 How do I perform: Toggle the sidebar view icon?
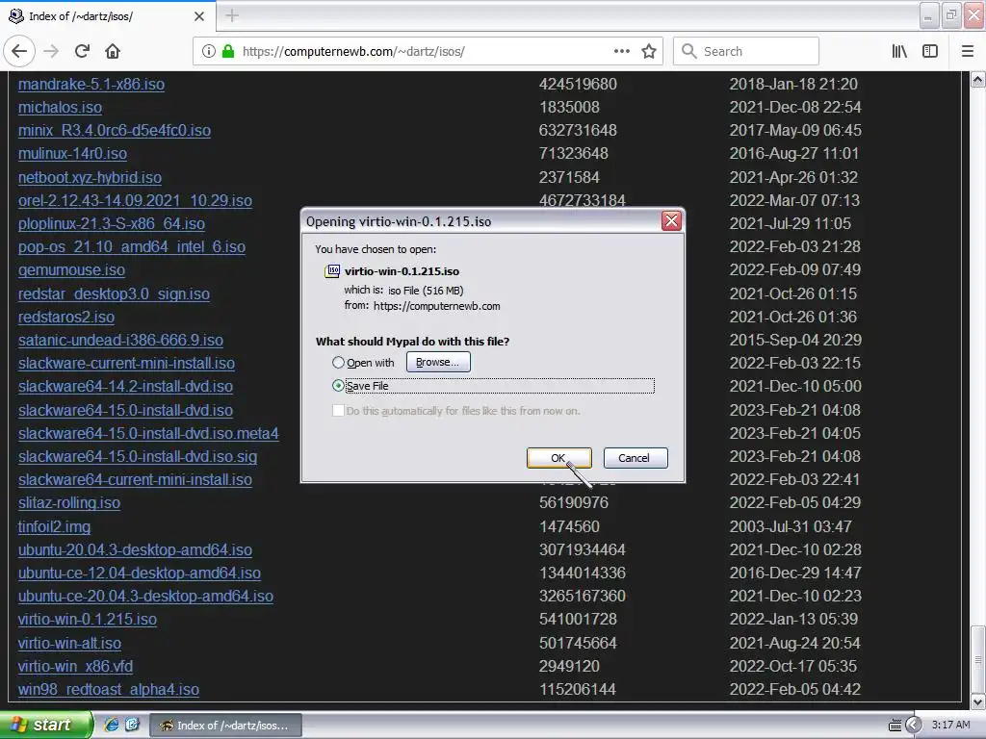click(x=930, y=51)
